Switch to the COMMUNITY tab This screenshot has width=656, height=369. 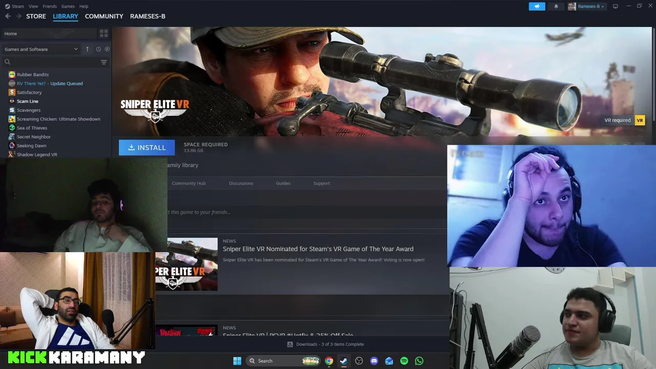pyautogui.click(x=104, y=16)
